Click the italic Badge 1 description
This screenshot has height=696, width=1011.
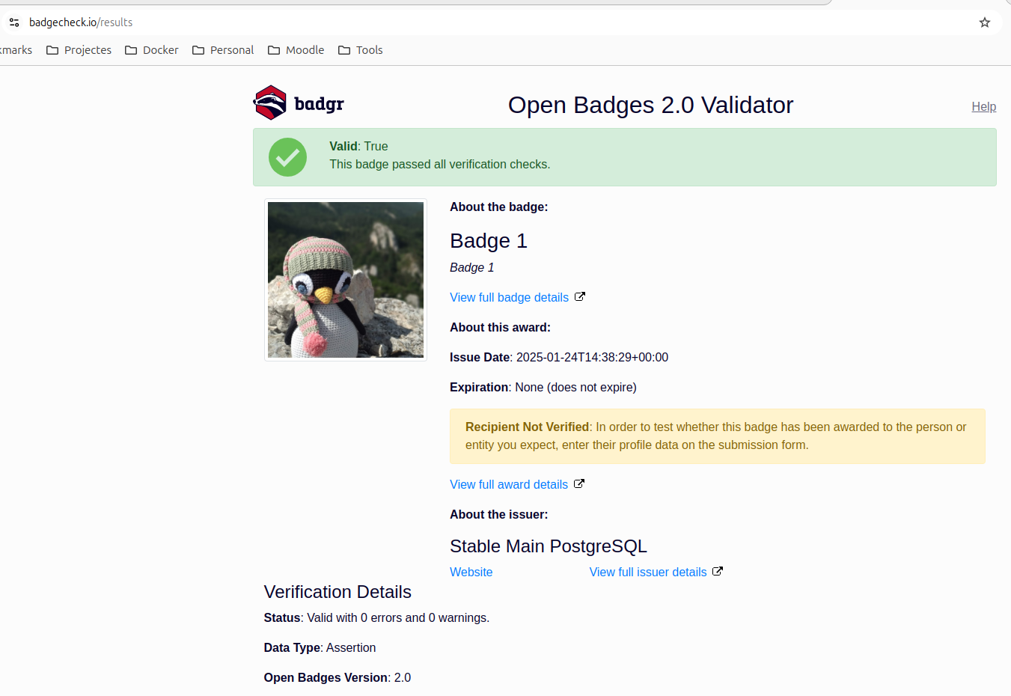(471, 267)
